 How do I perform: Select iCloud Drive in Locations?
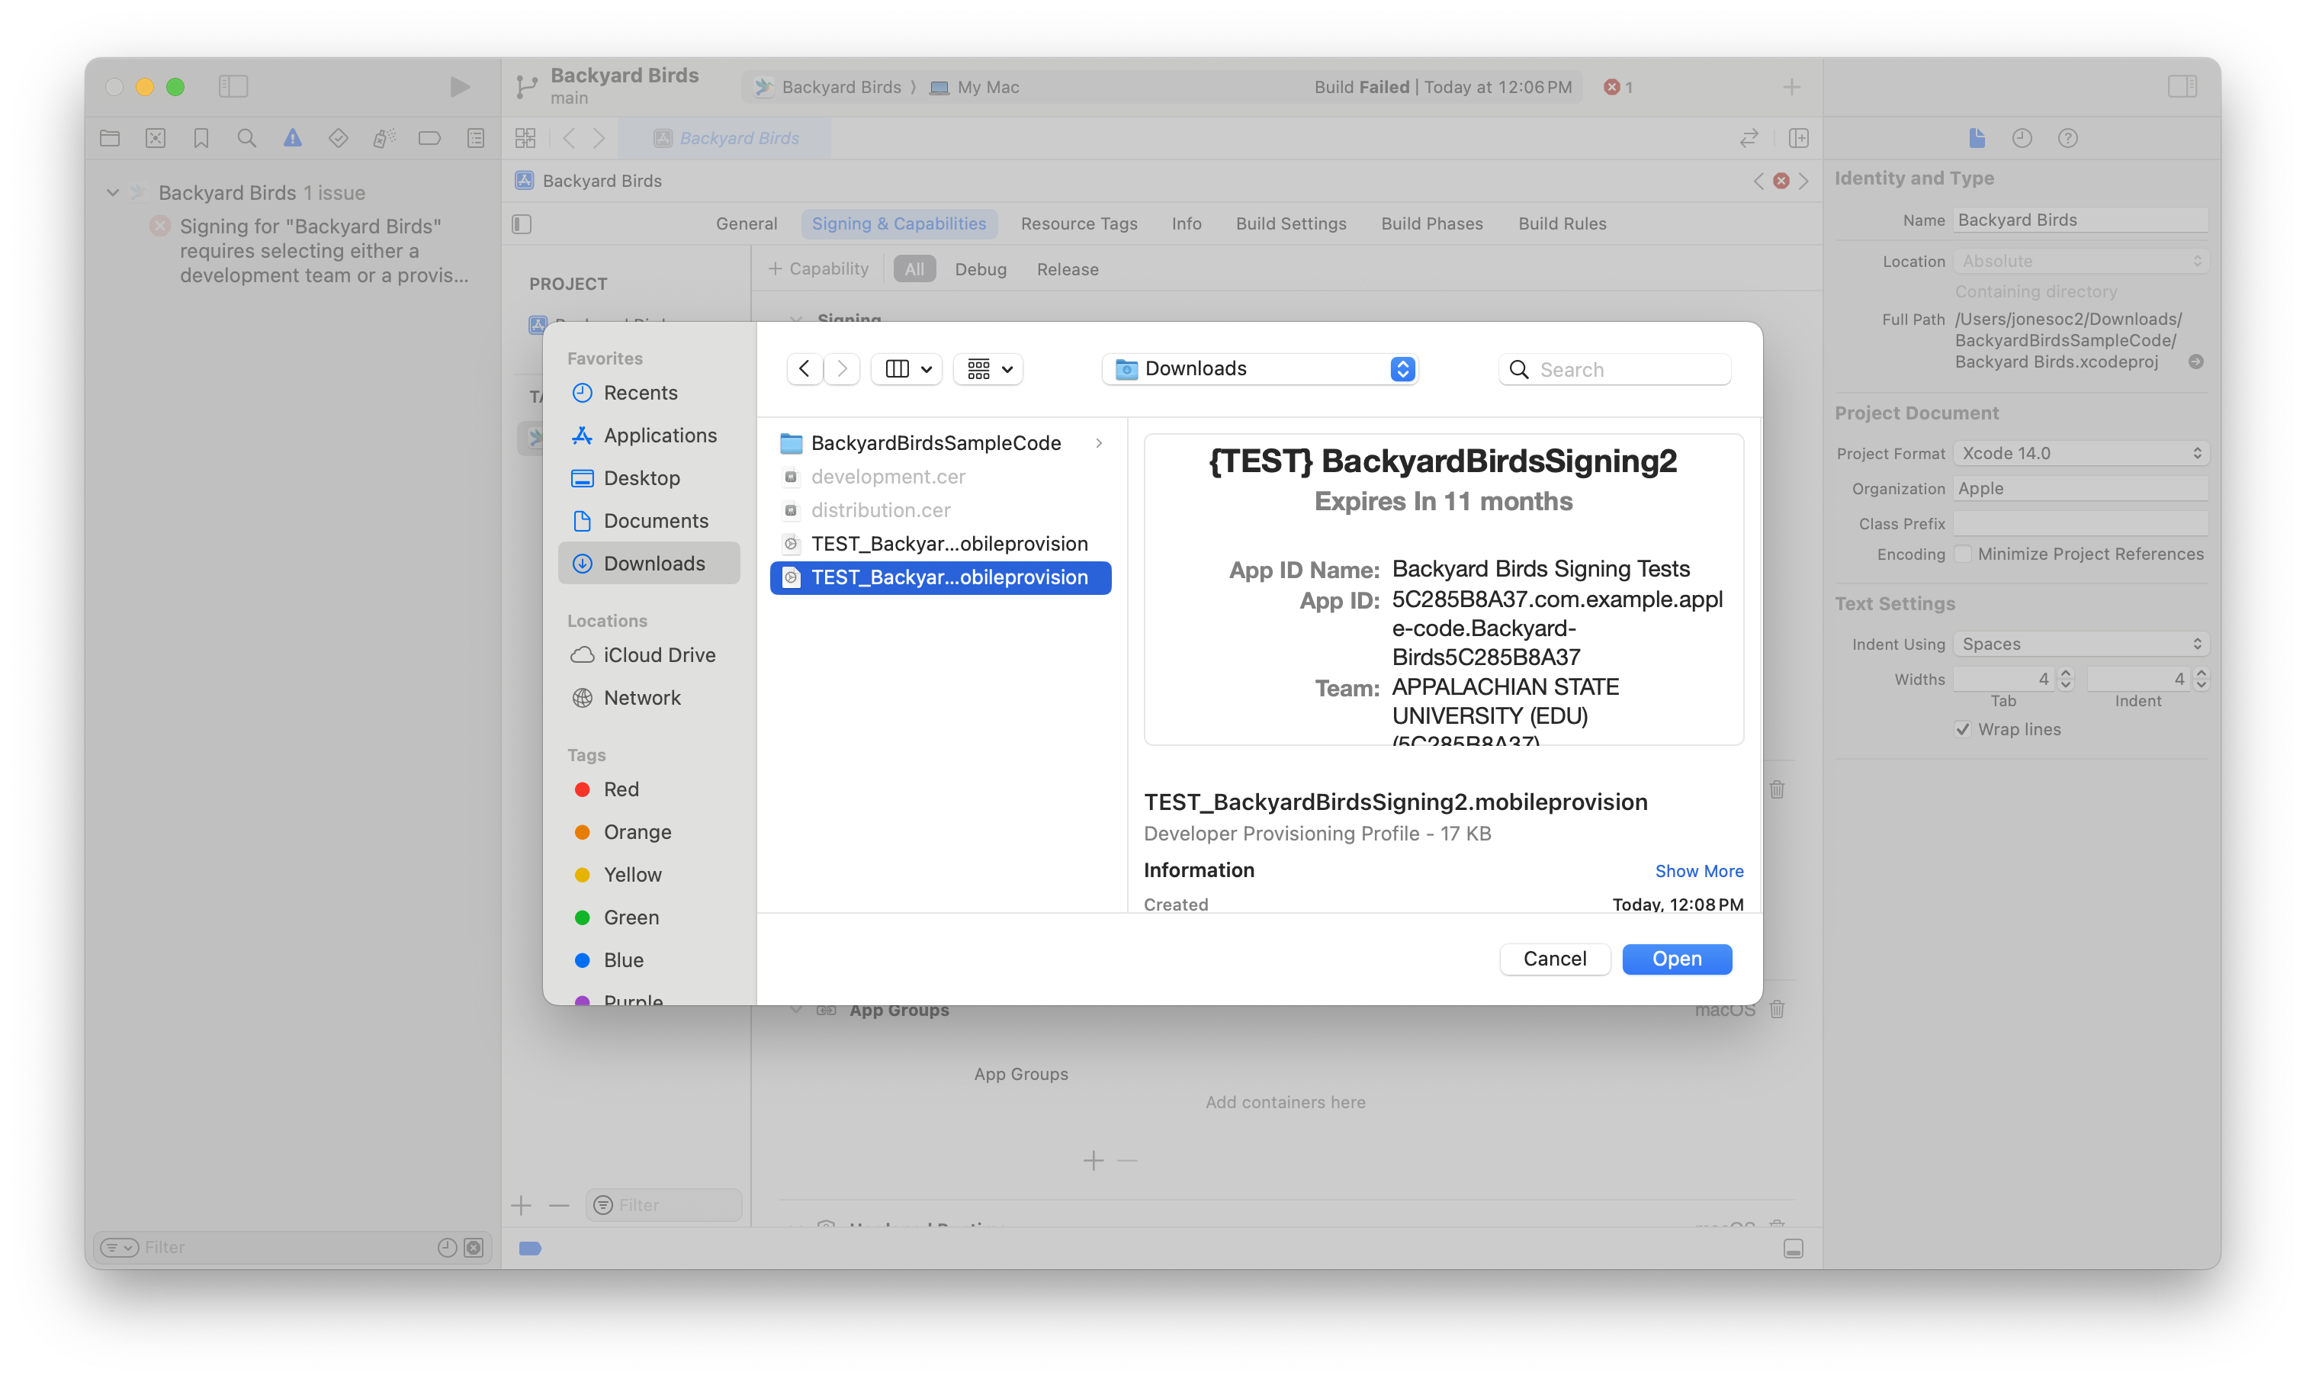pos(649,656)
